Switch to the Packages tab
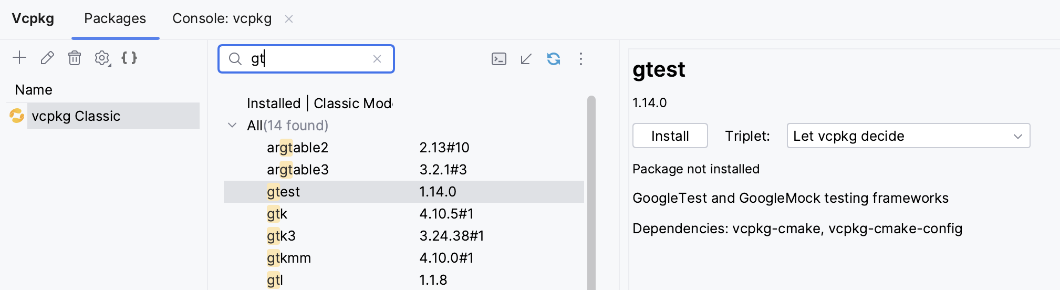 [x=115, y=19]
